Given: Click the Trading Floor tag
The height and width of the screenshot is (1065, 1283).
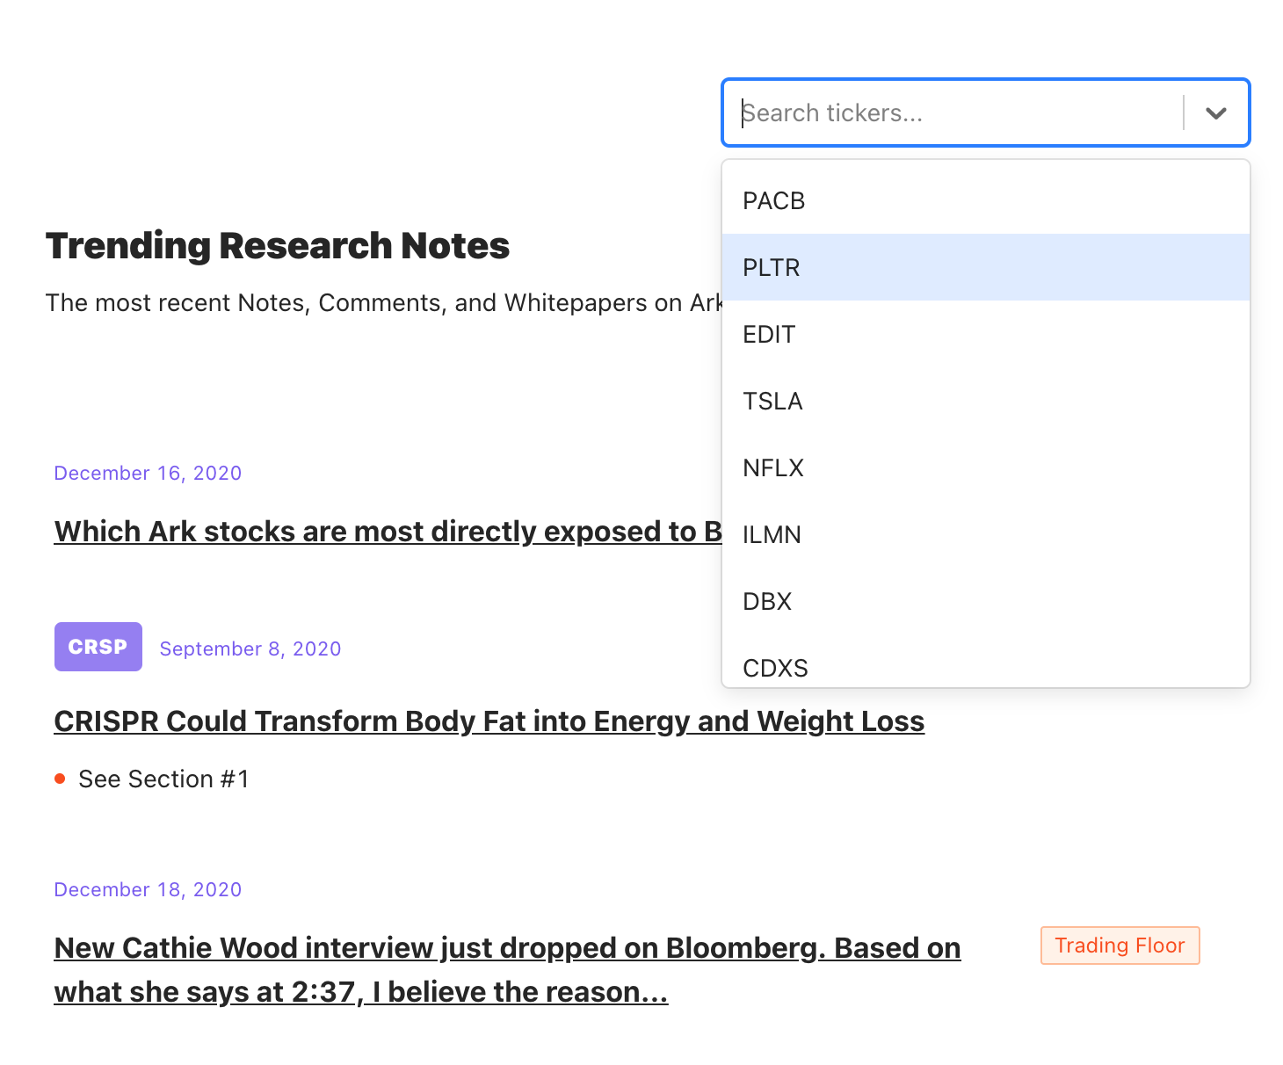Looking at the screenshot, I should (x=1120, y=945).
